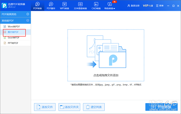Image resolution: width=181 pixels, height=114 pixels.
Task: Click the 迅捷PDF转换器 app logo
Action: pos(4,5)
